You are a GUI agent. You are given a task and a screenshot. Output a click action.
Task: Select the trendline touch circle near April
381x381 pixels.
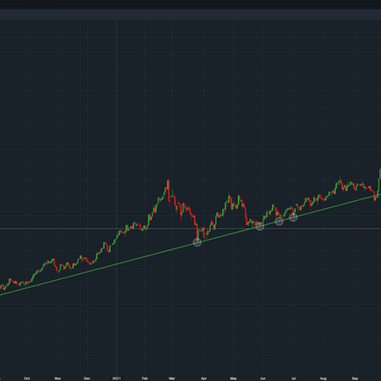coord(198,242)
